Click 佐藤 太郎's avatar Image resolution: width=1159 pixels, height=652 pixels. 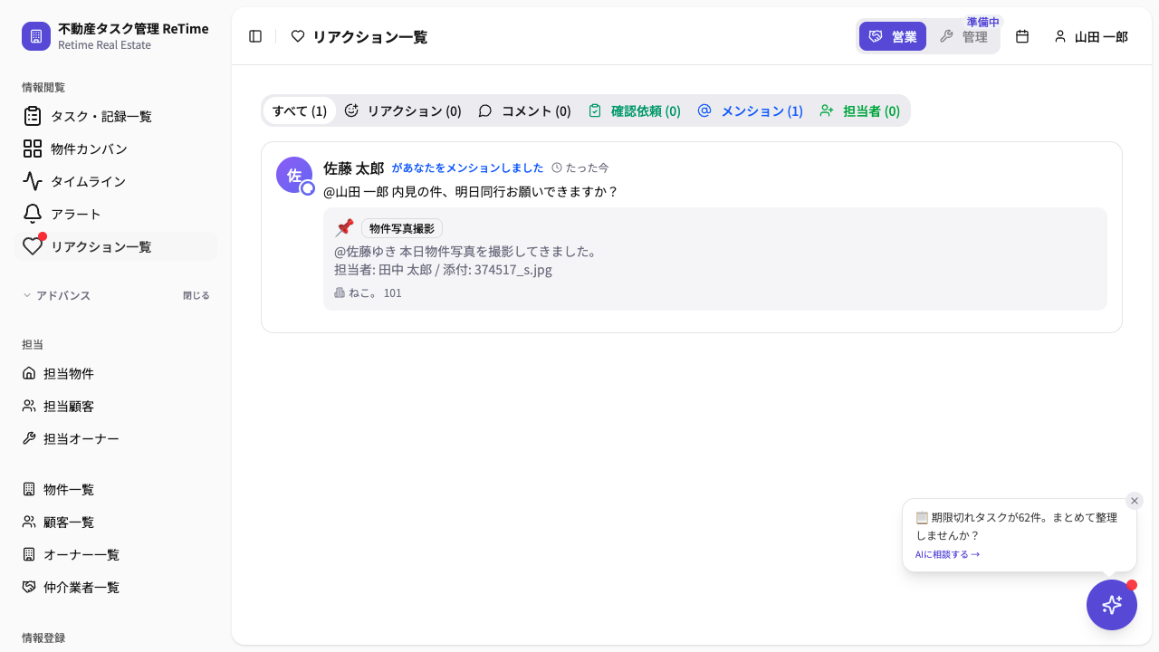pyautogui.click(x=294, y=175)
